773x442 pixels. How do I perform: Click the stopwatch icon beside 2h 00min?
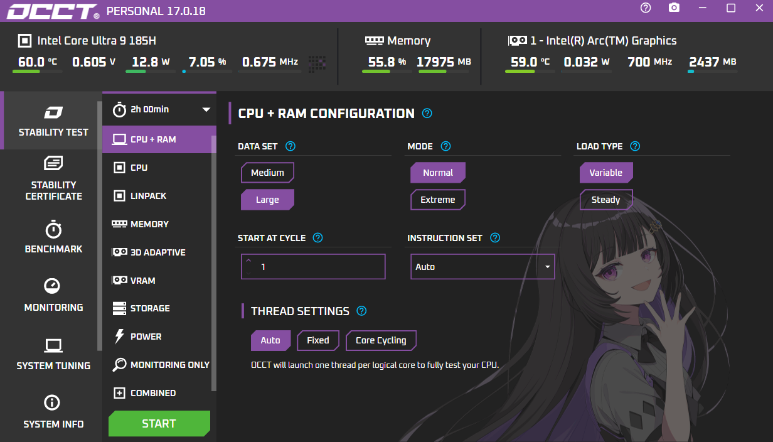[x=119, y=109]
